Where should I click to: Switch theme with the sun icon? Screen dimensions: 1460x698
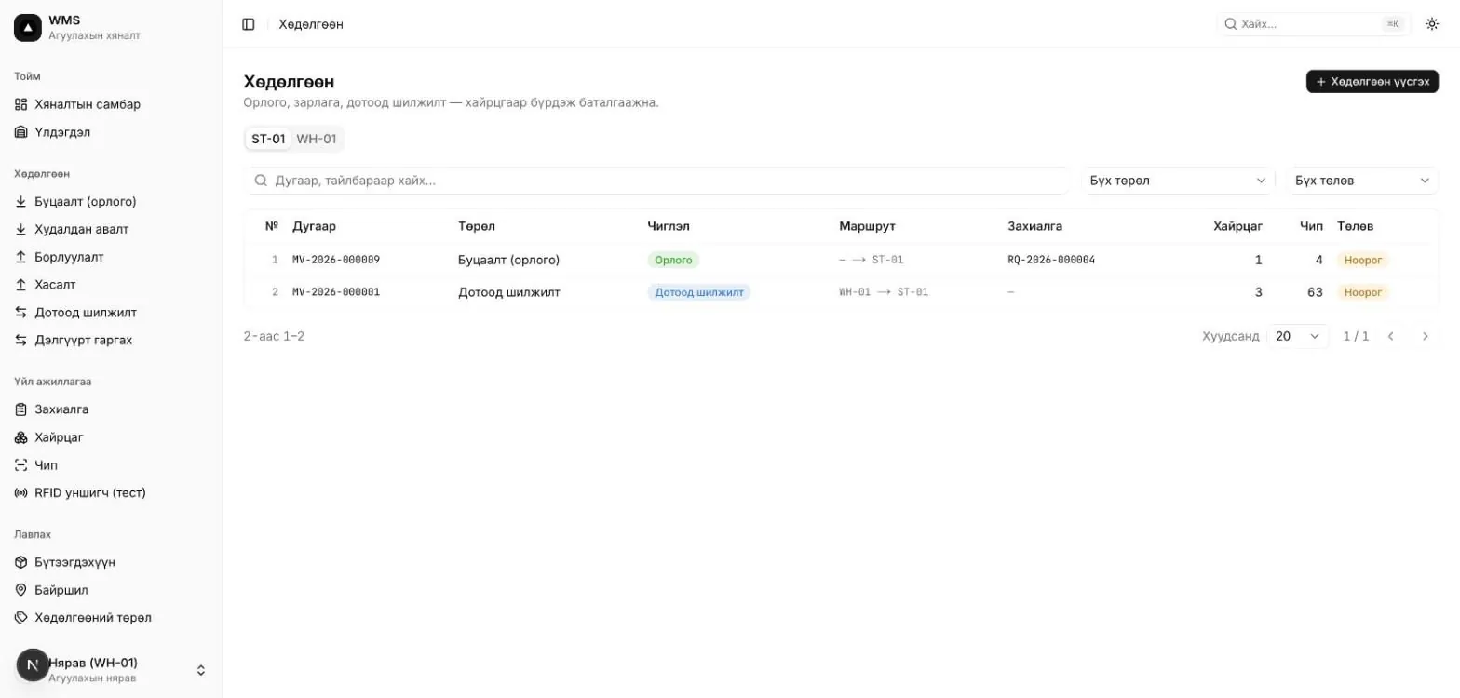point(1432,24)
